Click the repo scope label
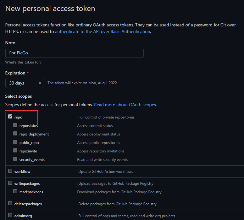Image resolution: width=244 pixels, height=220 pixels. pos(18,117)
